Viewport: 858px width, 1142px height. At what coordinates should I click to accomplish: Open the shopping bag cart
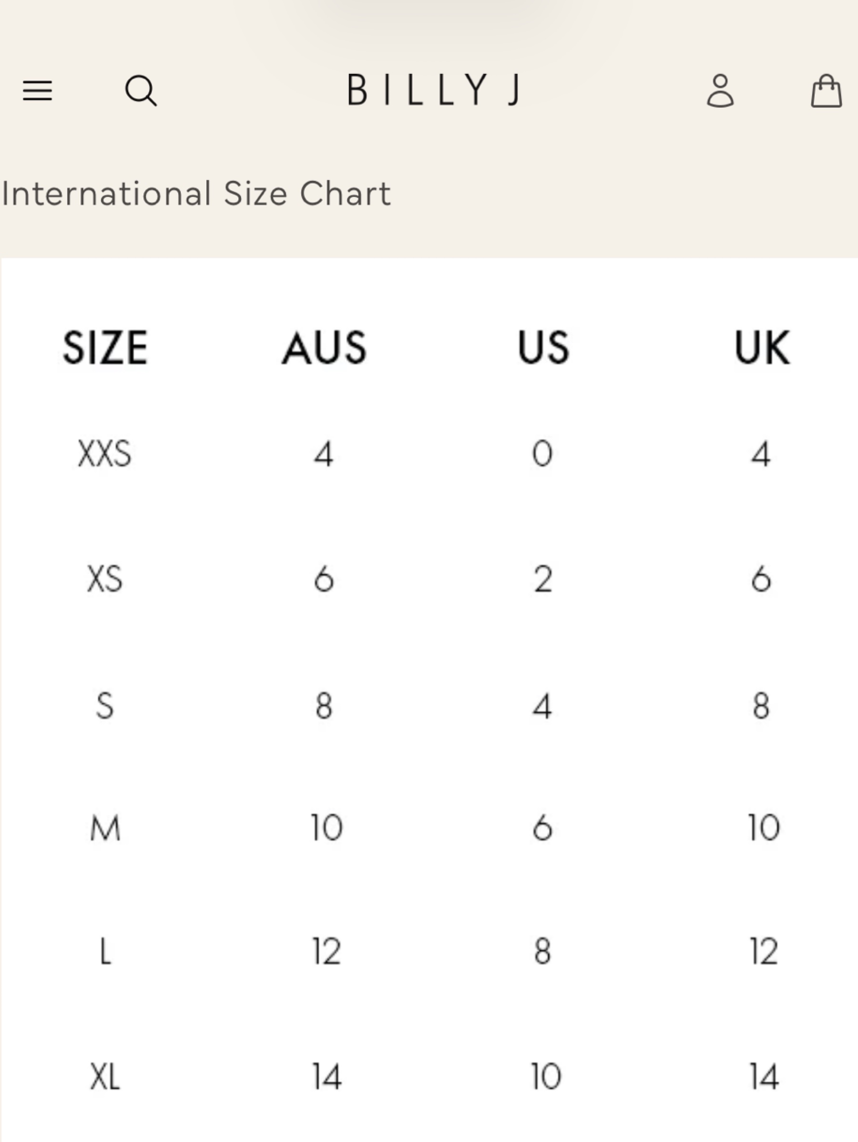(x=826, y=91)
